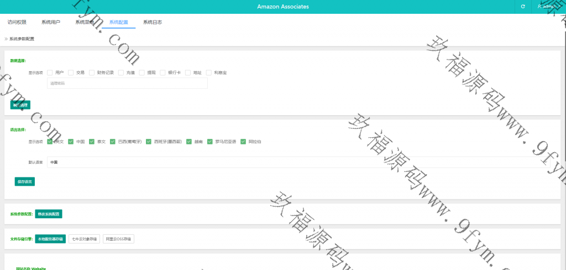566x270 pixels.
Task: Switch to the 访问权限 tab
Action: (x=17, y=23)
